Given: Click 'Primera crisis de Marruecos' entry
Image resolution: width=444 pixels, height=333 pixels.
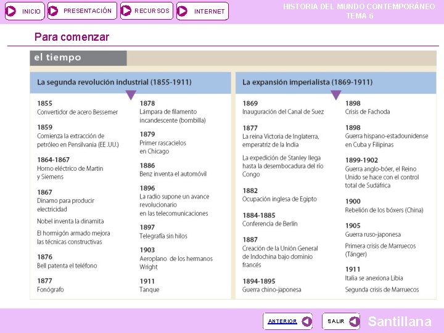Looking at the screenshot, I should click(x=380, y=250).
